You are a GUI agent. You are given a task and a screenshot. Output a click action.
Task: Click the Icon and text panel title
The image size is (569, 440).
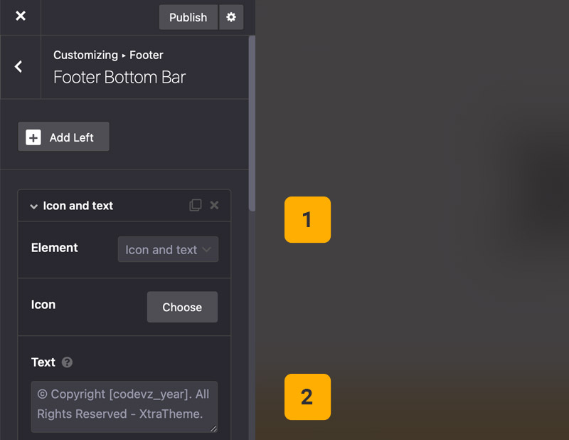point(78,206)
